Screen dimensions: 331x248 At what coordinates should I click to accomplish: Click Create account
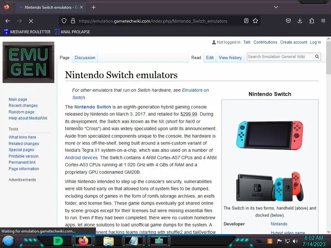(294, 42)
